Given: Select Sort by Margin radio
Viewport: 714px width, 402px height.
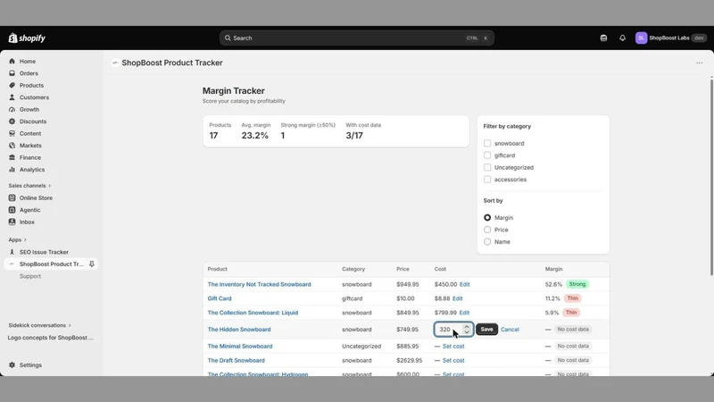Looking at the screenshot, I should pyautogui.click(x=487, y=218).
